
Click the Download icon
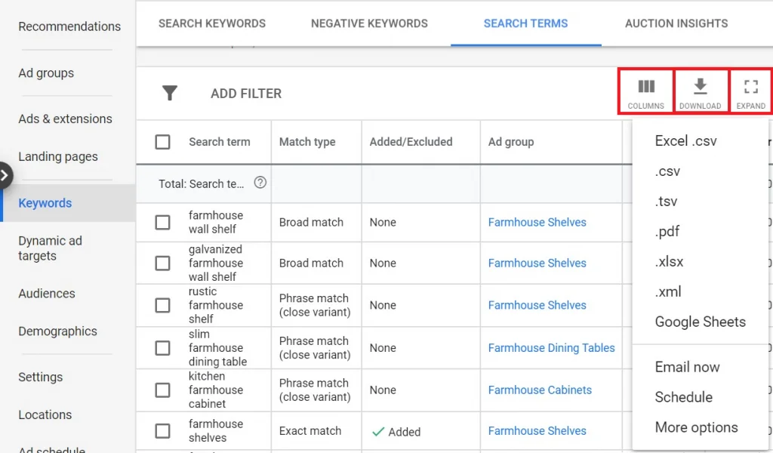click(700, 87)
